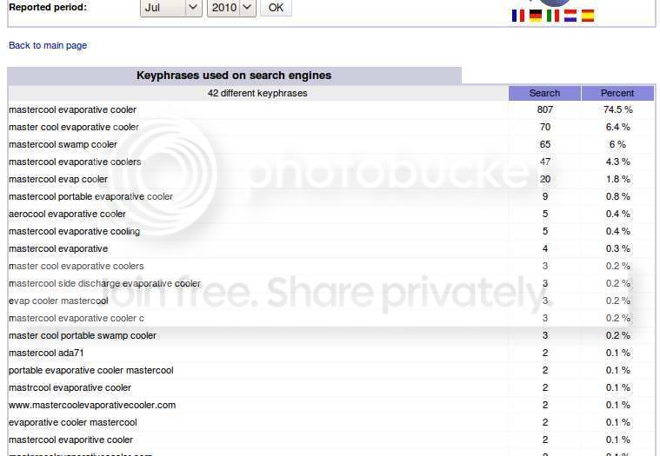The height and width of the screenshot is (456, 660).
Task: Click the 'mastercool swamp cooler' keyphrase
Action: click(x=63, y=144)
